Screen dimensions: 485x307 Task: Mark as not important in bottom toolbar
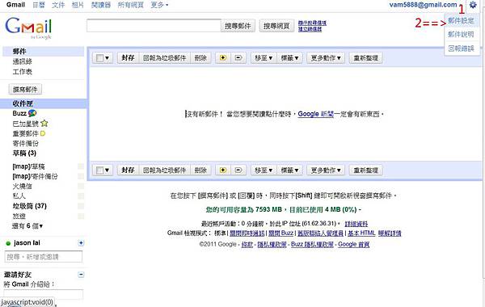pyautogui.click(x=238, y=170)
